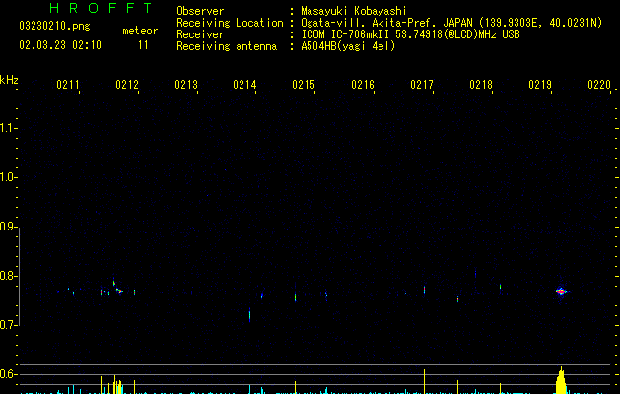Click the timestamp 02.03.23 02:10
620x394 pixels.
[60, 45]
